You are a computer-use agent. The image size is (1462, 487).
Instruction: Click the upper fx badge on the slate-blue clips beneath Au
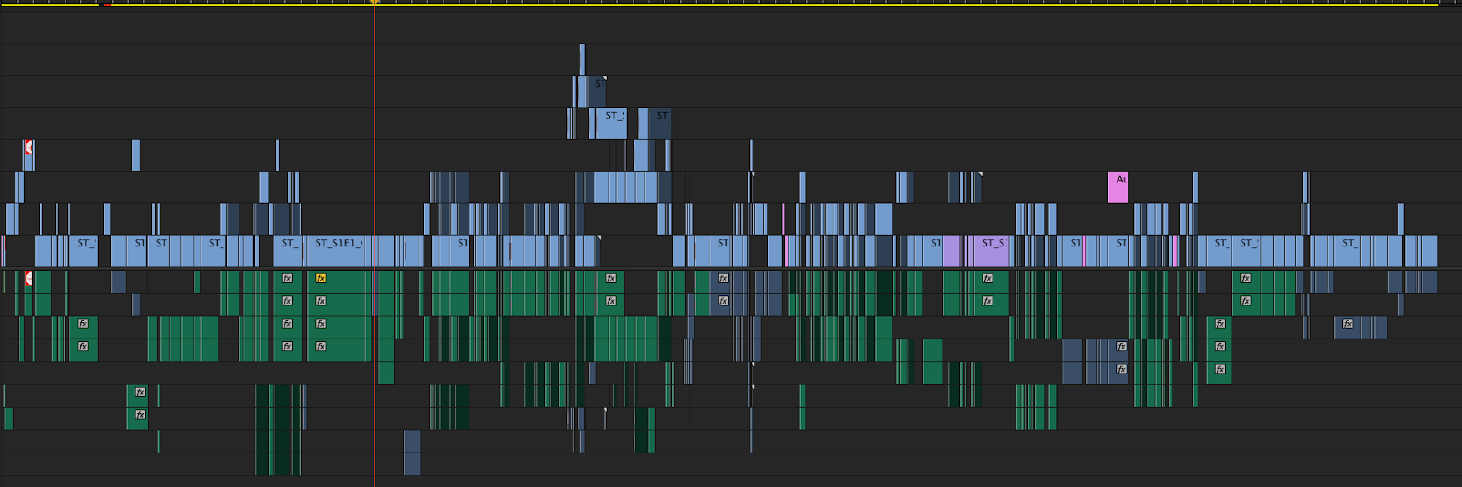tap(1122, 346)
